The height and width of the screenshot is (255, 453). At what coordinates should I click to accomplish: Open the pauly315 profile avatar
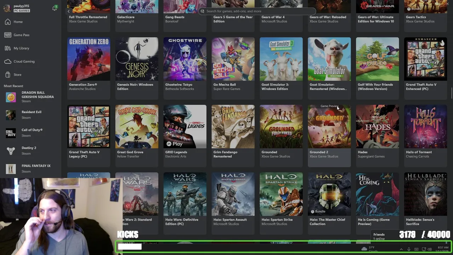[7, 8]
